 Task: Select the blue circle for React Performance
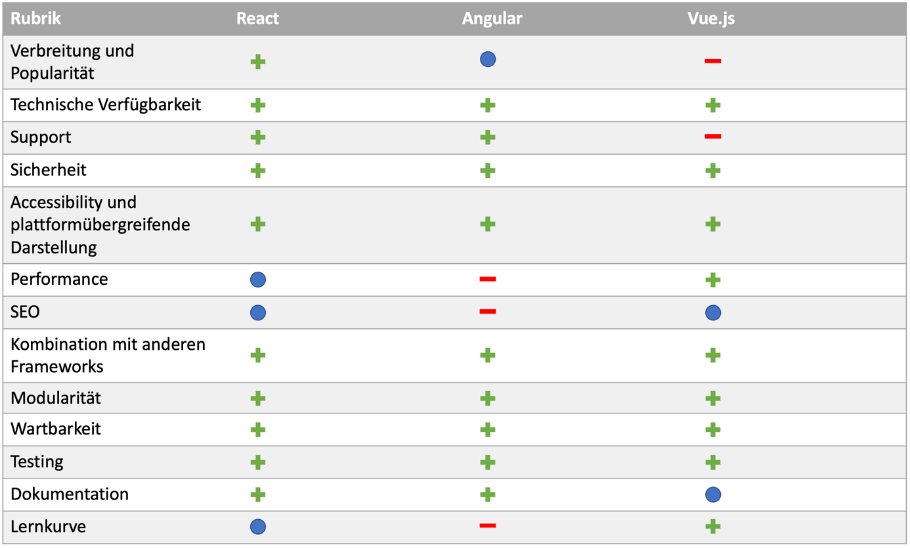(258, 280)
